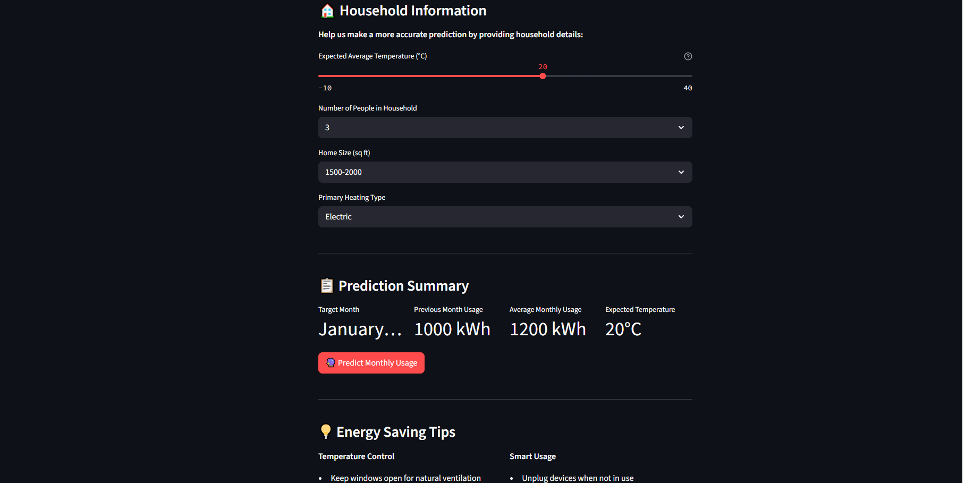This screenshot has width=965, height=483.
Task: Open the Primary Heating Type dropdown
Action: coord(505,217)
